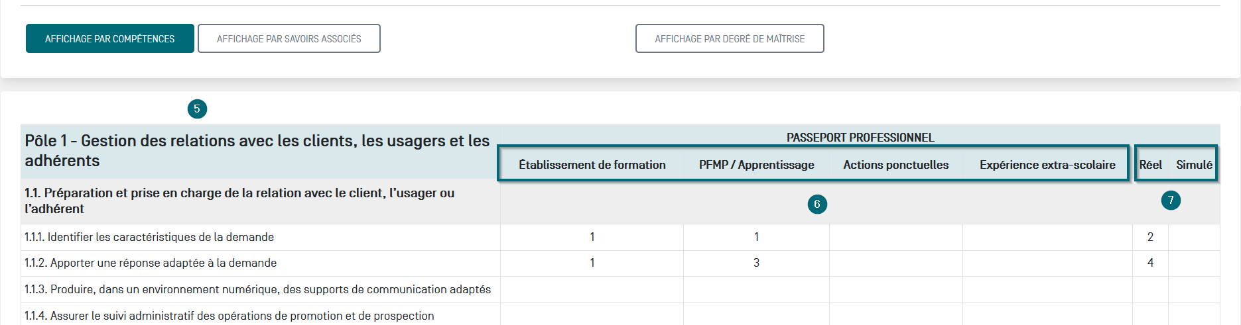
Task: Select subsection 1.1 Préparation et prise en charge
Action: pos(239,201)
